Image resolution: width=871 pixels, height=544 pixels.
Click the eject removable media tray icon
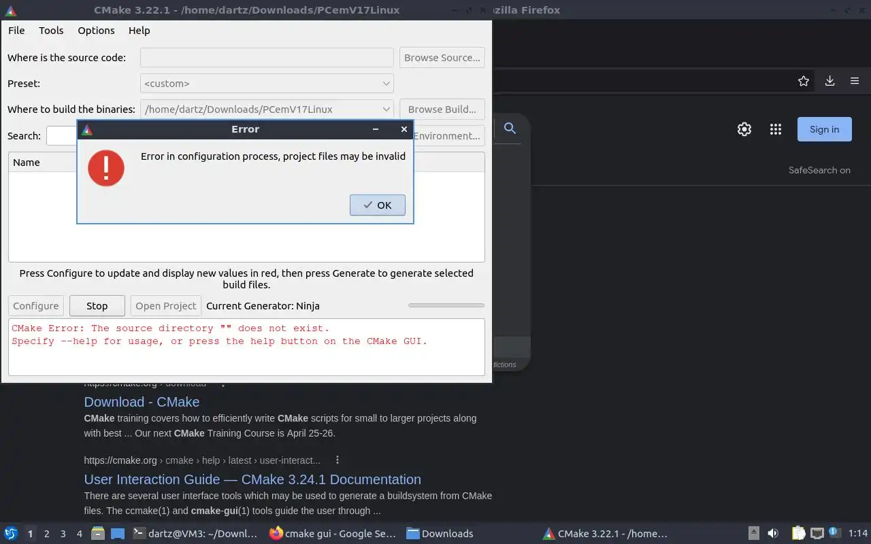pos(754,534)
